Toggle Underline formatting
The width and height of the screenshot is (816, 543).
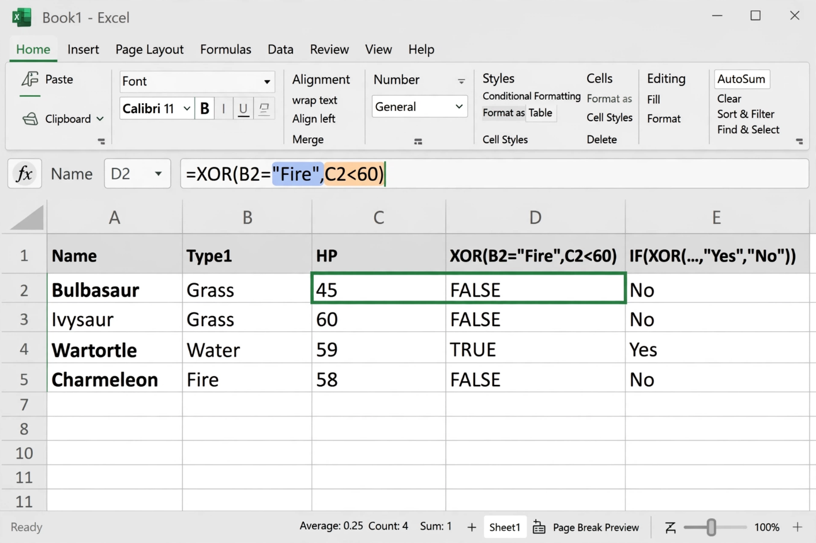(x=243, y=108)
